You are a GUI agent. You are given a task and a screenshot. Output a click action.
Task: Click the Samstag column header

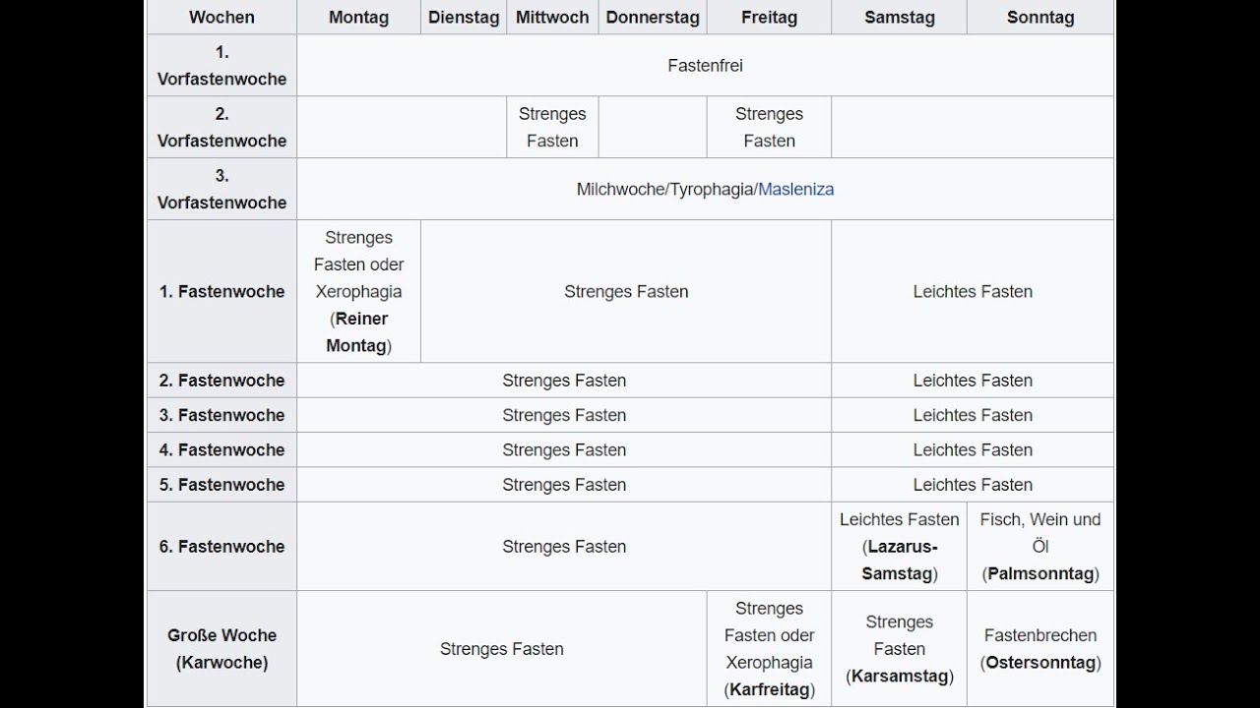900,17
